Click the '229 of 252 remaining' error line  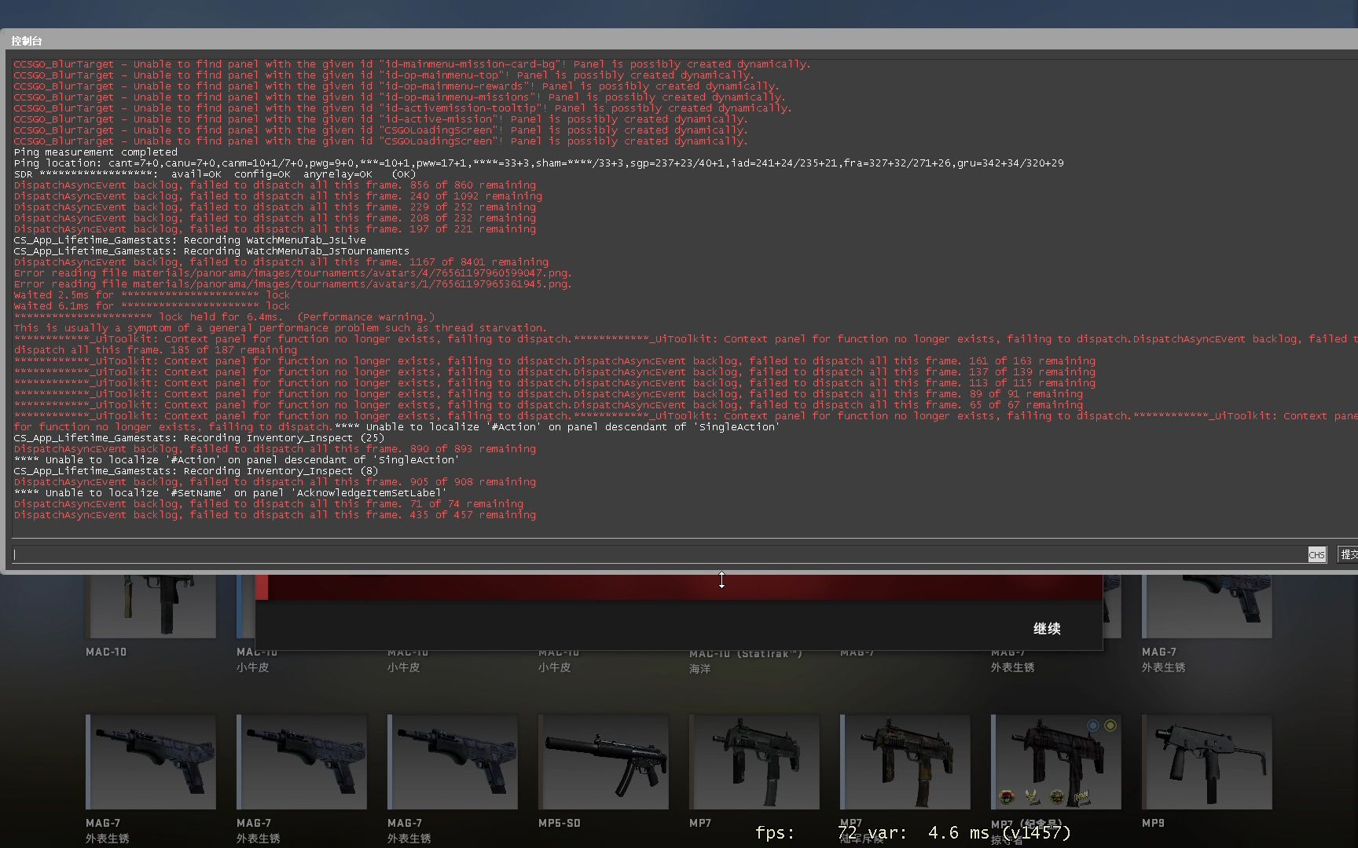[274, 207]
